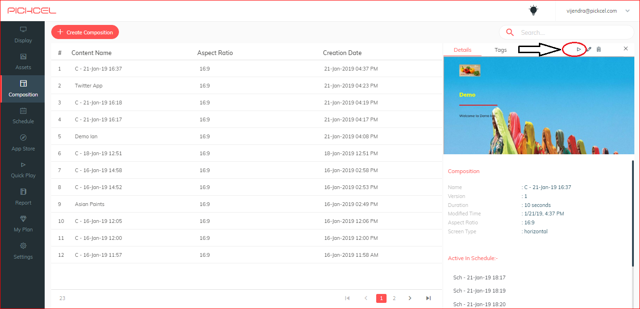Click total count 23 in footer
The image size is (640, 309).
63,298
